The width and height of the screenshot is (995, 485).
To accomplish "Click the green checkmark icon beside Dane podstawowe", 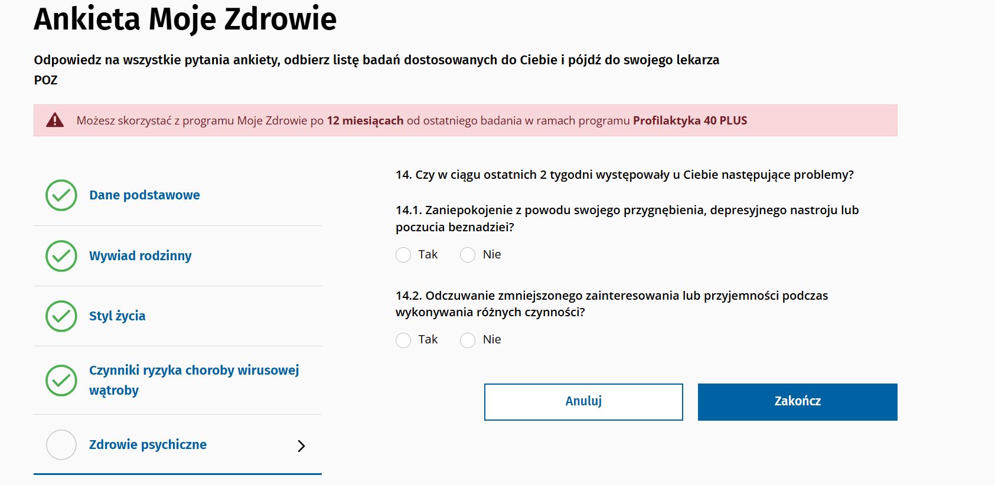I will 60,195.
